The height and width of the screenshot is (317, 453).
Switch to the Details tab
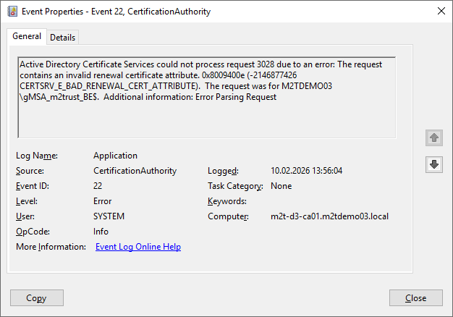tap(62, 38)
